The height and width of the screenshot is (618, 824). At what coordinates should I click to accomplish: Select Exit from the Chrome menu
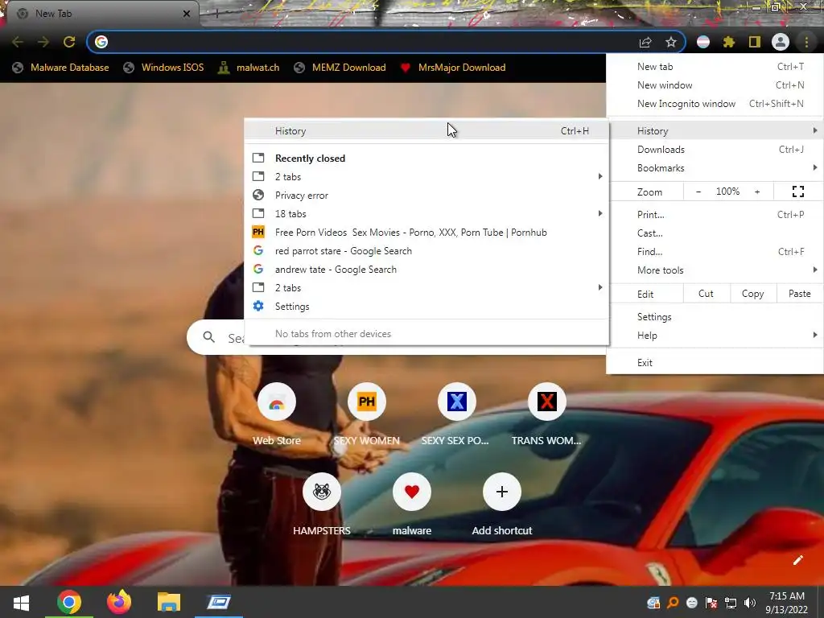coord(715,363)
